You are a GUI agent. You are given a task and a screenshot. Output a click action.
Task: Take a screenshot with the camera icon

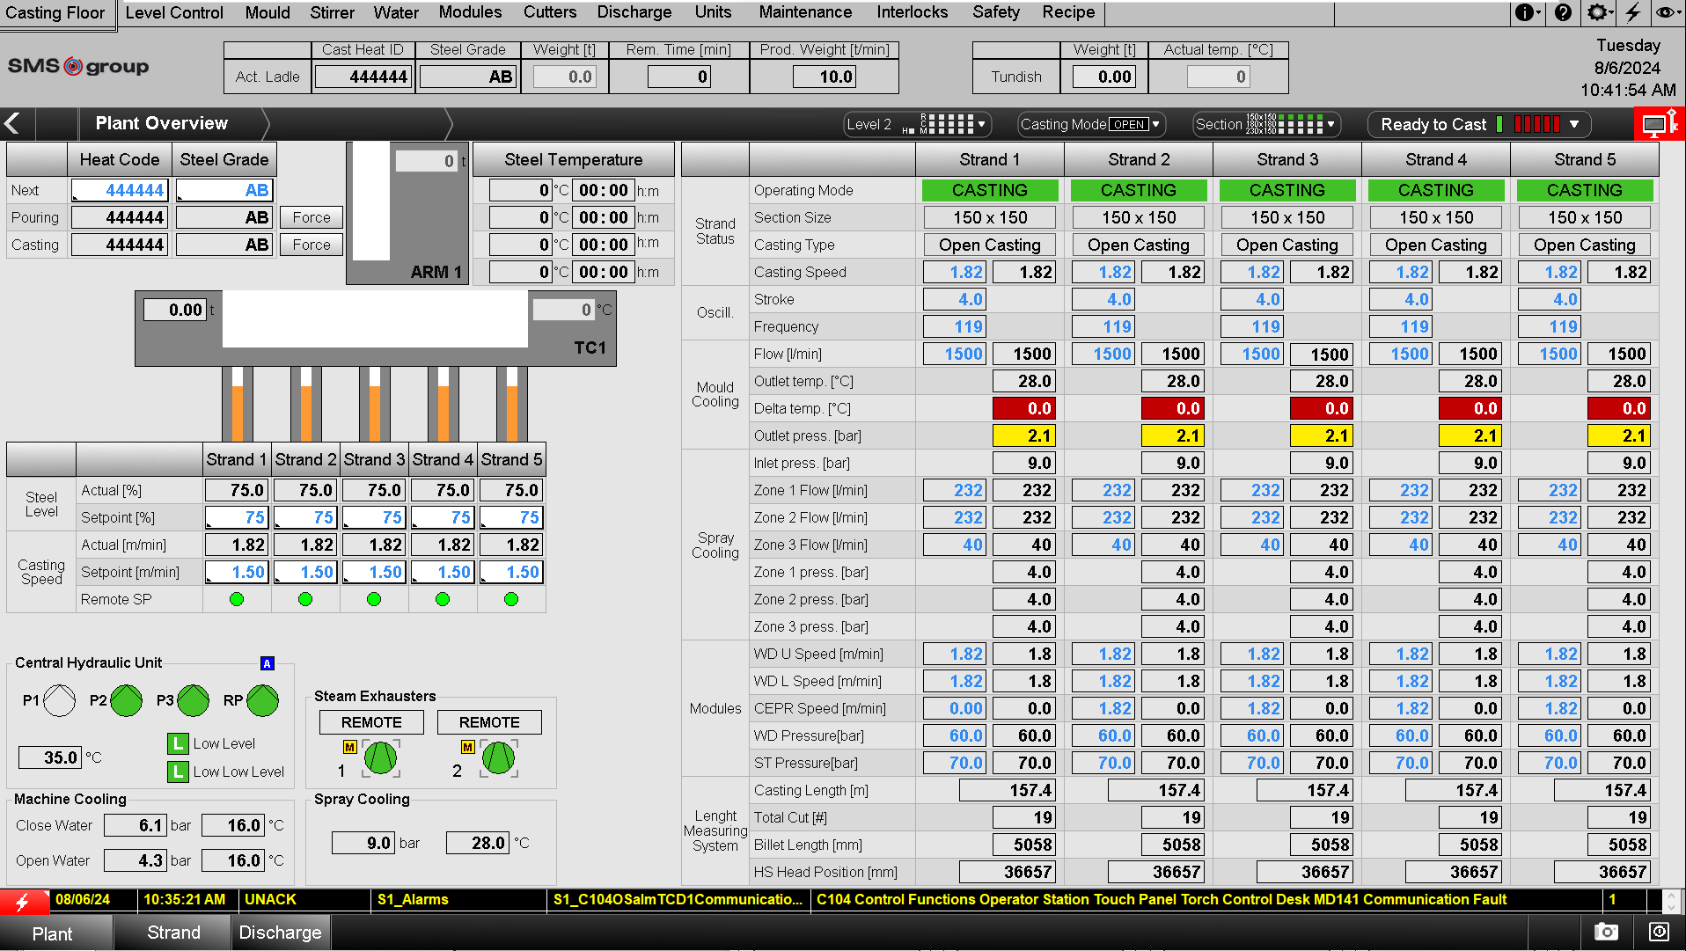[1606, 932]
